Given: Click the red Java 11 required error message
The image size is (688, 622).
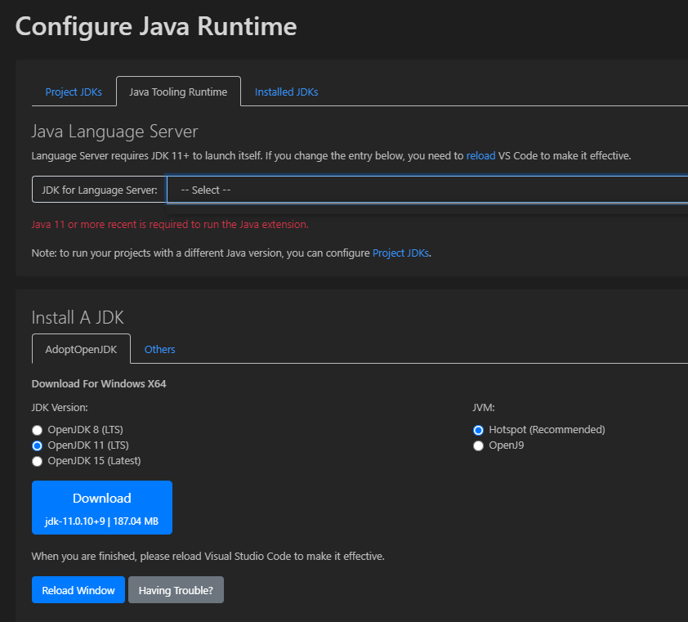Looking at the screenshot, I should (x=170, y=224).
